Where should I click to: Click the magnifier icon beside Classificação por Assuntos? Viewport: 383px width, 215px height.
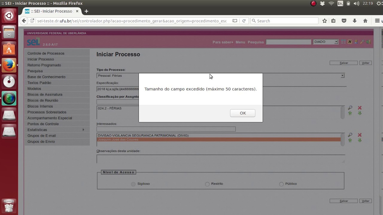tap(350, 107)
